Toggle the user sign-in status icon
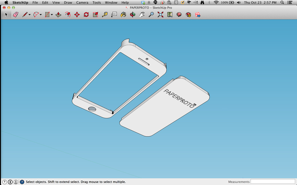 click(x=16, y=182)
